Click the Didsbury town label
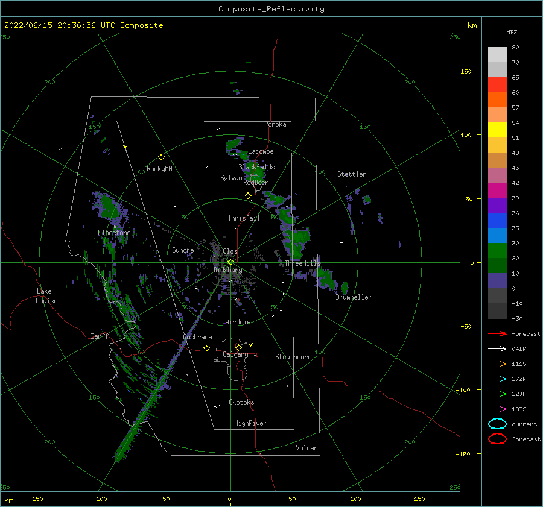Screen dimensions: 543x507 227,270
